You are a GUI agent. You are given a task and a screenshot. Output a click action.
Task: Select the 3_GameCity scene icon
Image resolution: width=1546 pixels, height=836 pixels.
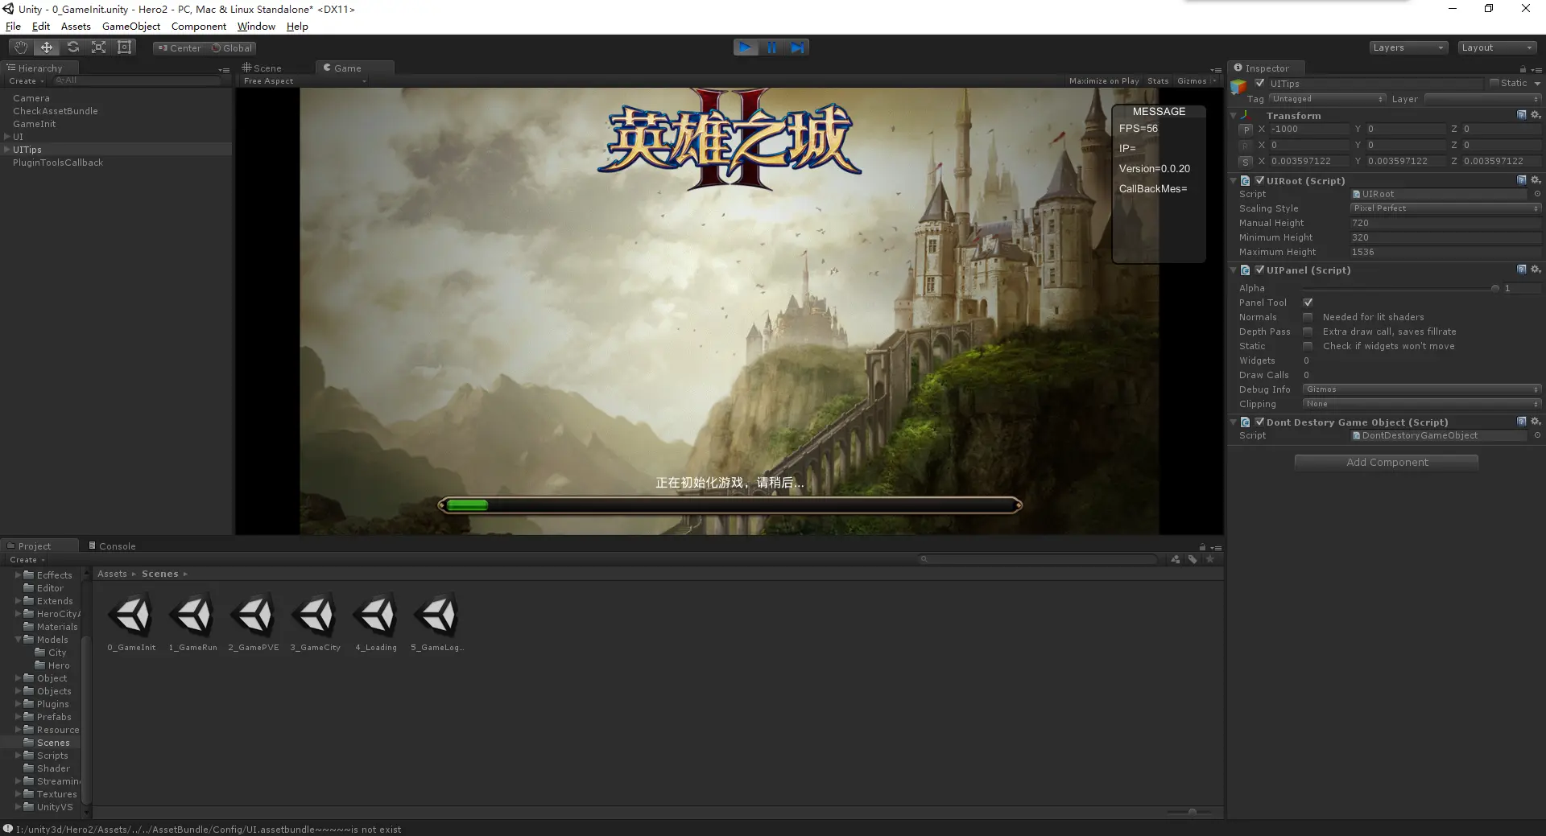pyautogui.click(x=315, y=616)
